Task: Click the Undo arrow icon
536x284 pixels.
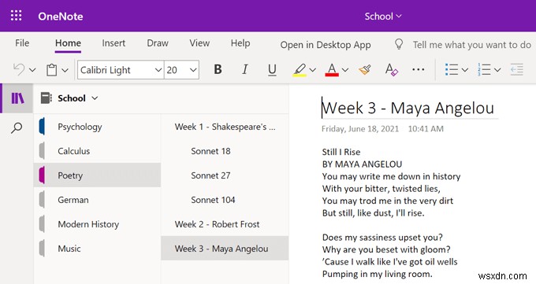Action: (x=19, y=70)
